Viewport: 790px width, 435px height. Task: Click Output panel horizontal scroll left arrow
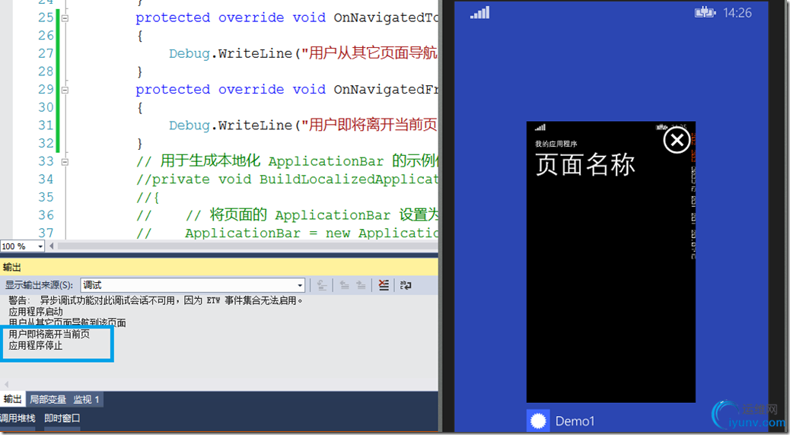tap(6, 385)
